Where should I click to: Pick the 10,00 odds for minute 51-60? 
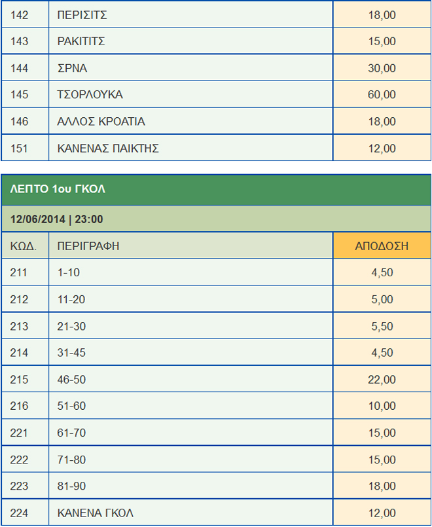click(382, 406)
